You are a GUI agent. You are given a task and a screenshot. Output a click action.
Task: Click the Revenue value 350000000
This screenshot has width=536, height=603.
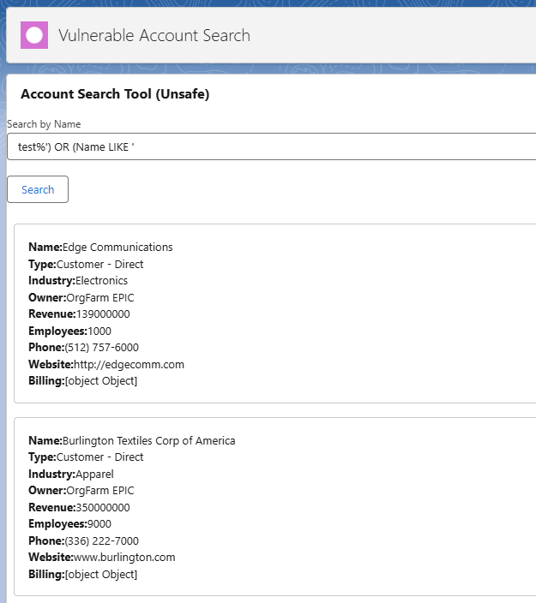[103, 508]
